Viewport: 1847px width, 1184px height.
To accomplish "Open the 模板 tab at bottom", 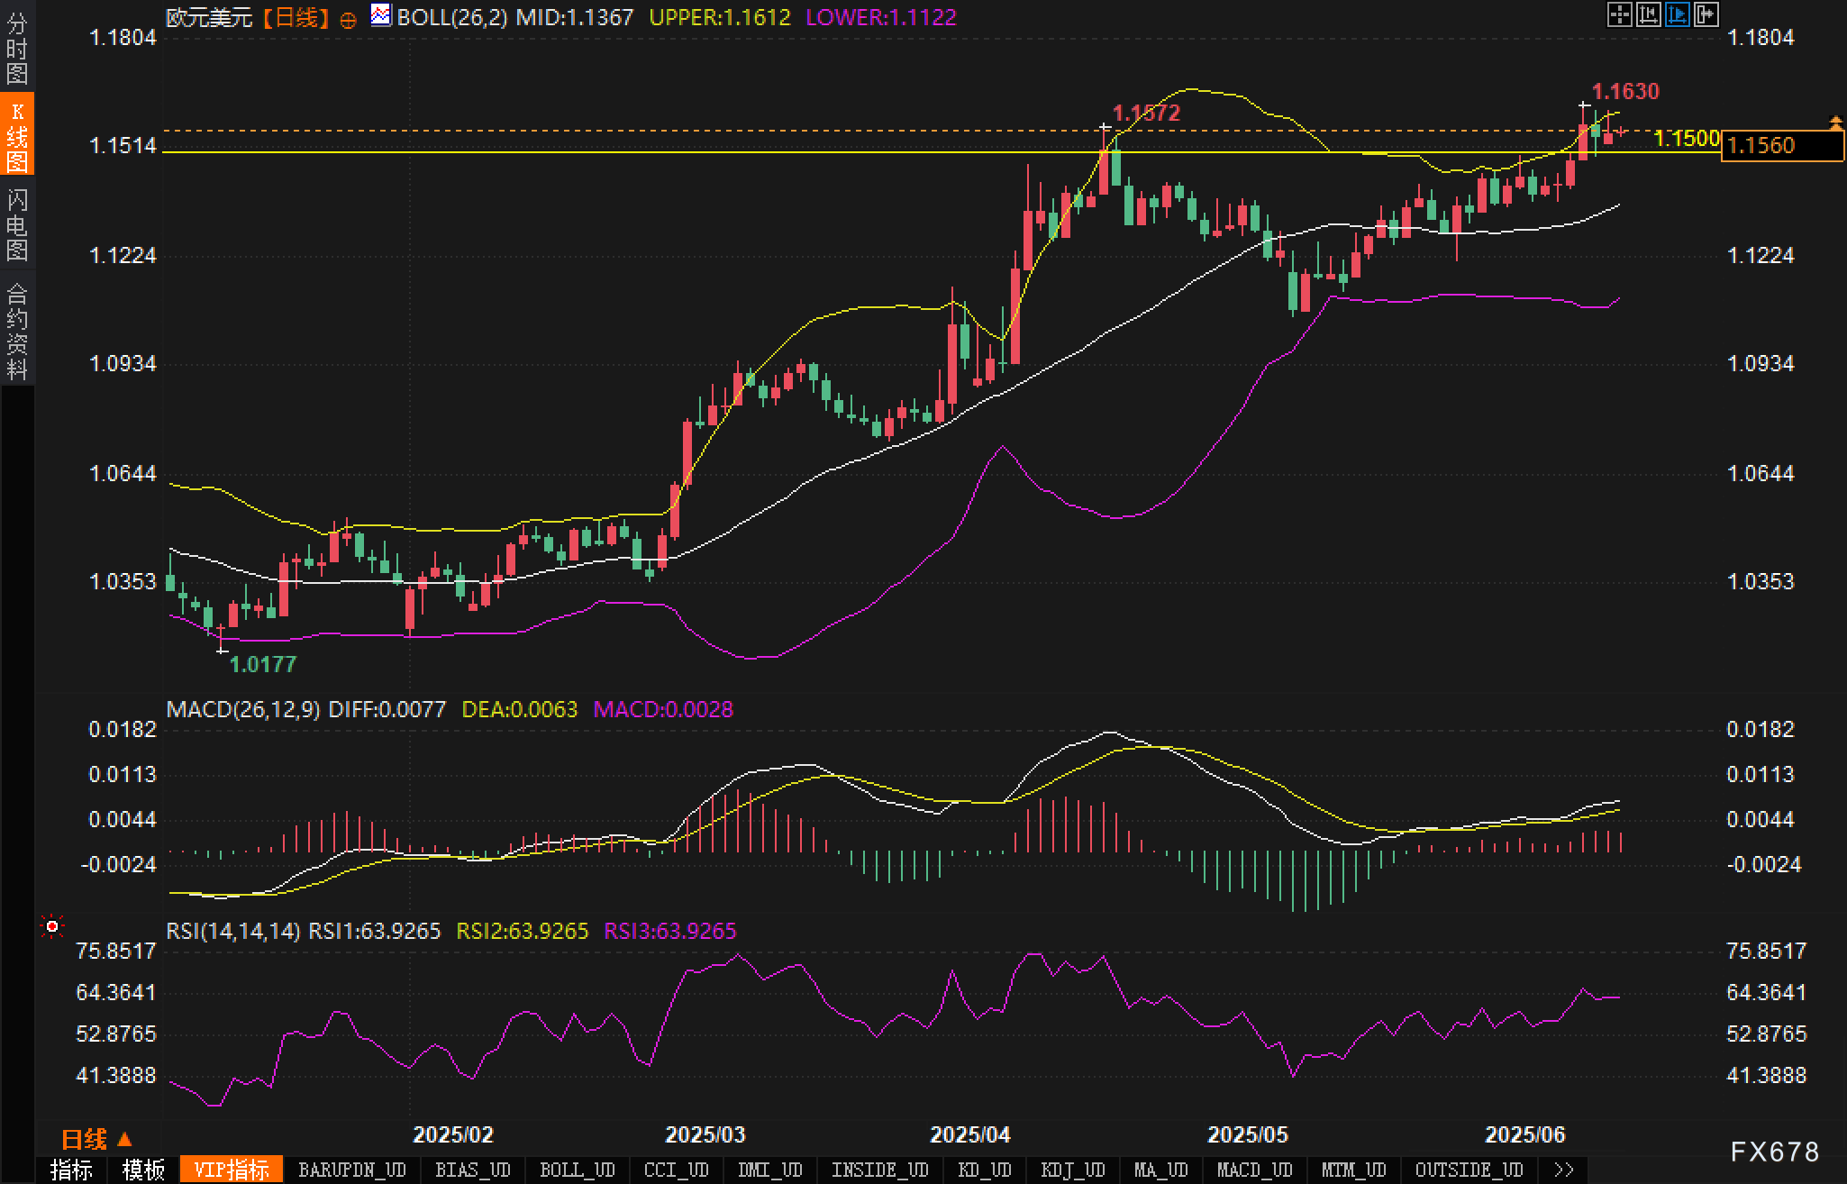I will coord(143,1170).
